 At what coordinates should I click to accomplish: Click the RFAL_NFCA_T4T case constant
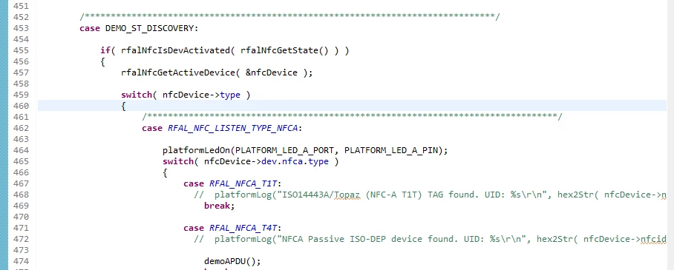coord(243,229)
